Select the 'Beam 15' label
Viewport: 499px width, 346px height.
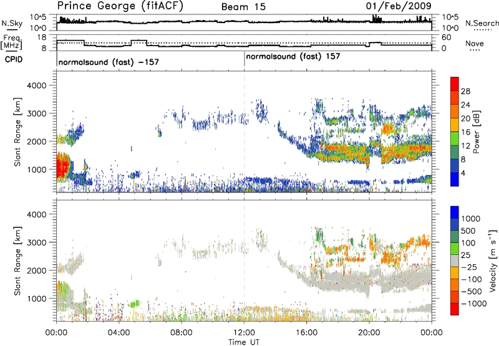coord(243,7)
